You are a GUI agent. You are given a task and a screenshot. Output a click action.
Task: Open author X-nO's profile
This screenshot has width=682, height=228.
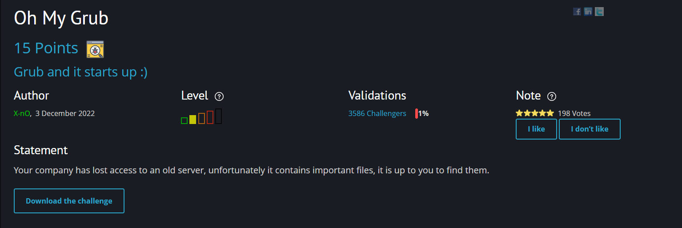tap(22, 113)
